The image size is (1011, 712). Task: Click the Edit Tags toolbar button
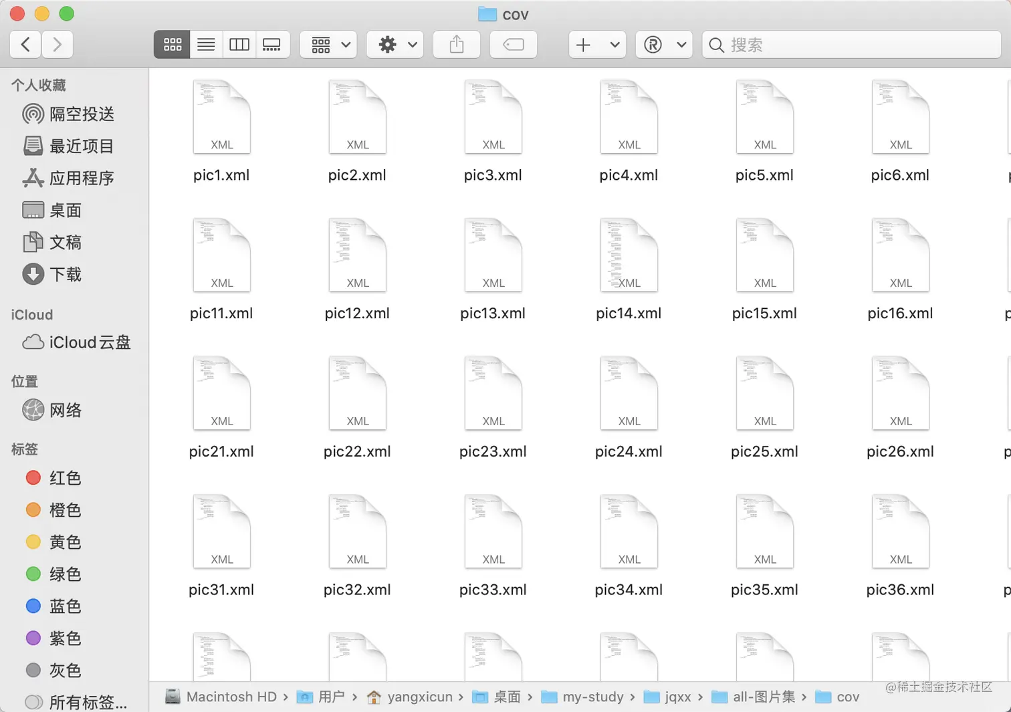pyautogui.click(x=514, y=45)
